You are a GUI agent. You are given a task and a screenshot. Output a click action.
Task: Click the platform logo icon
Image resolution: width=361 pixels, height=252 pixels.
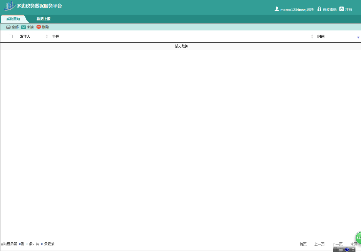9,6
